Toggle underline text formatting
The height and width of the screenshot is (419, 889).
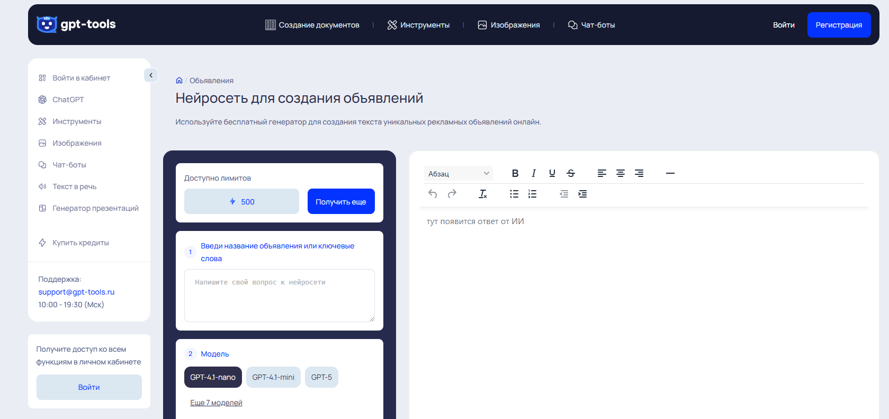tap(552, 173)
